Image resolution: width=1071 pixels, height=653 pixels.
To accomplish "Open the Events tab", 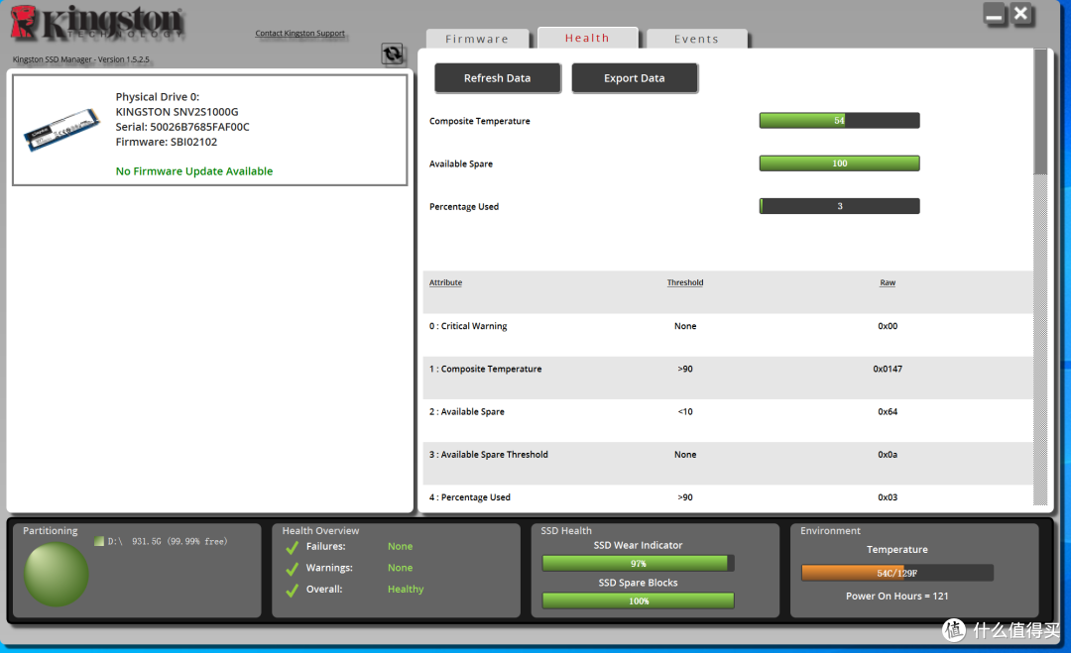I will pos(696,39).
